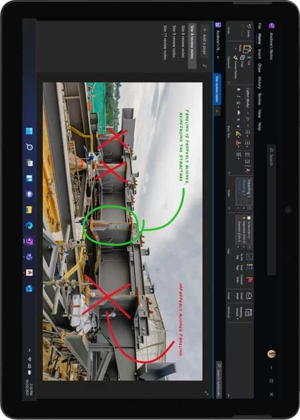300x420 pixels.
Task: Open Microsoft Edge from the taskbar
Action: pyautogui.click(x=29, y=226)
